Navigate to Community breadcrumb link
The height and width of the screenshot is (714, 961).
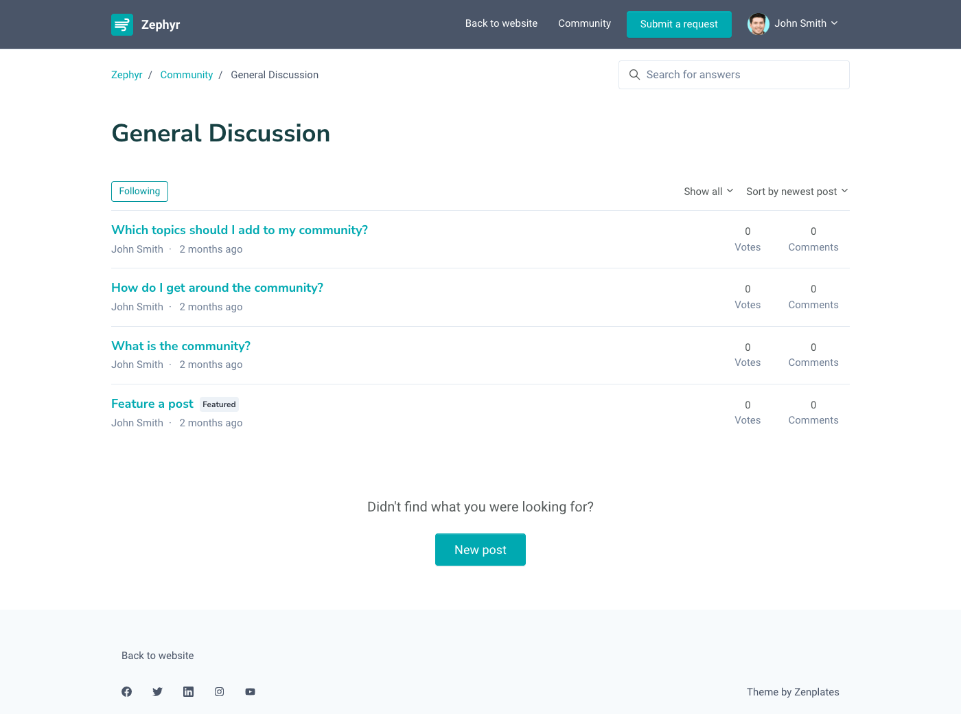coord(187,75)
